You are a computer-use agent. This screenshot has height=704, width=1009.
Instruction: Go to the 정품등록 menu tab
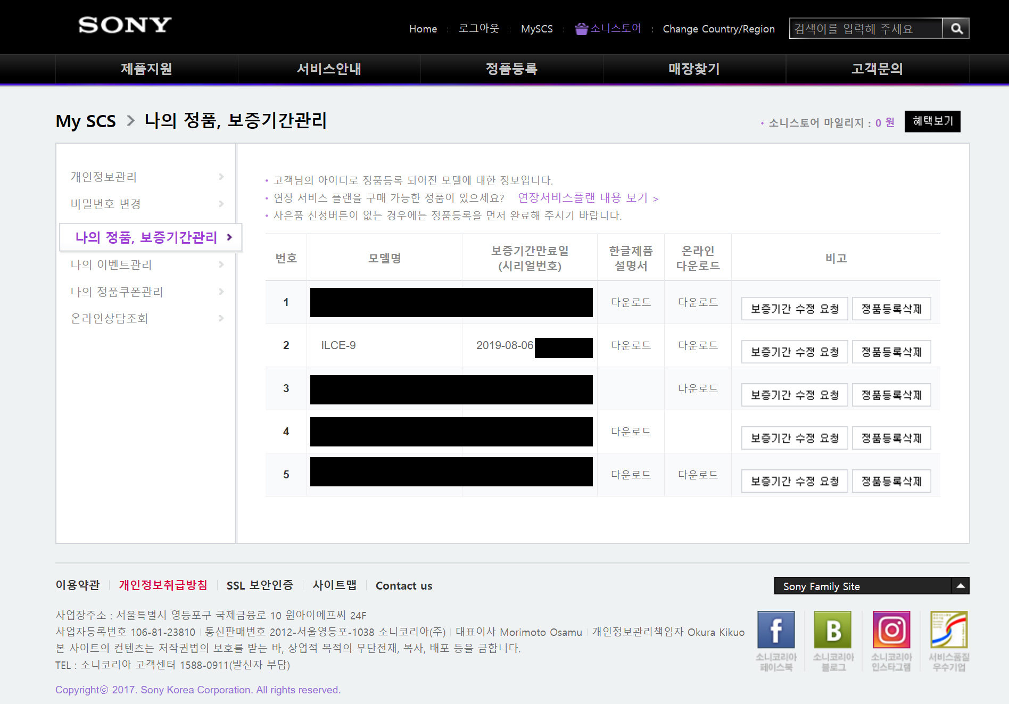[x=511, y=69]
